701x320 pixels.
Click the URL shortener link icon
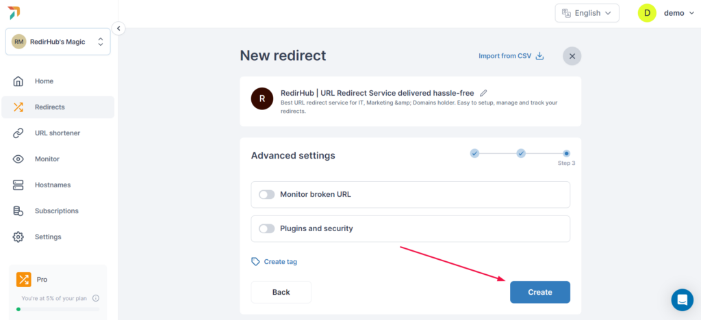(x=18, y=133)
